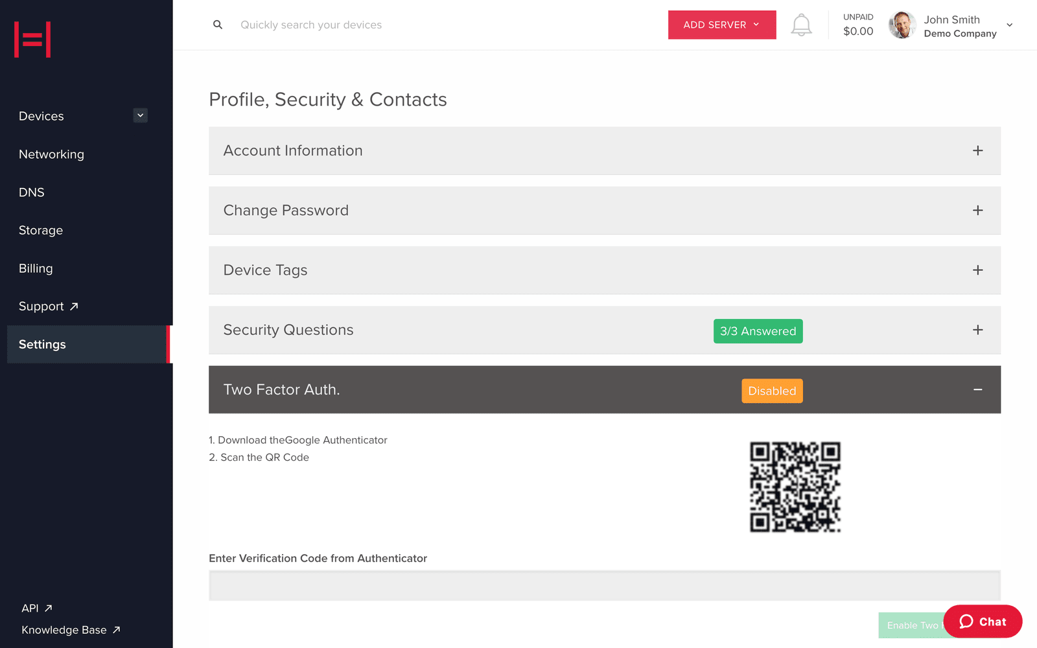This screenshot has height=648, width=1037.
Task: Open the API external link
Action: point(37,608)
